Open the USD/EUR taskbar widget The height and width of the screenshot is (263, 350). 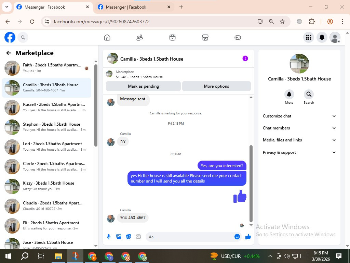(x=235, y=256)
